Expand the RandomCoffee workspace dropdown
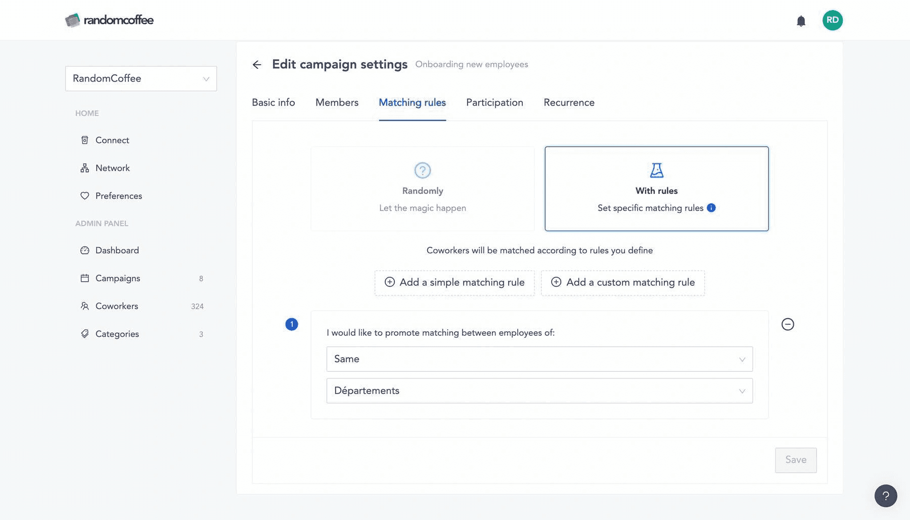The image size is (910, 520). (x=141, y=78)
